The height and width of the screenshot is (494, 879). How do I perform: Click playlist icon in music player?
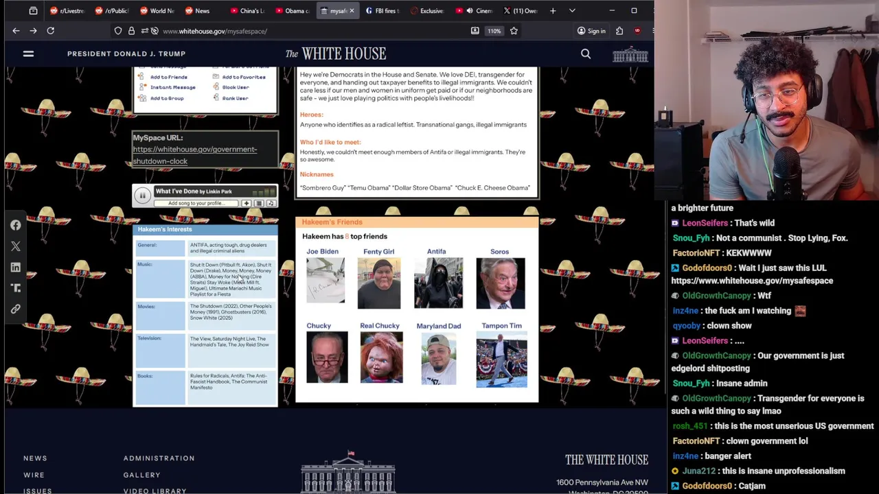coord(259,203)
